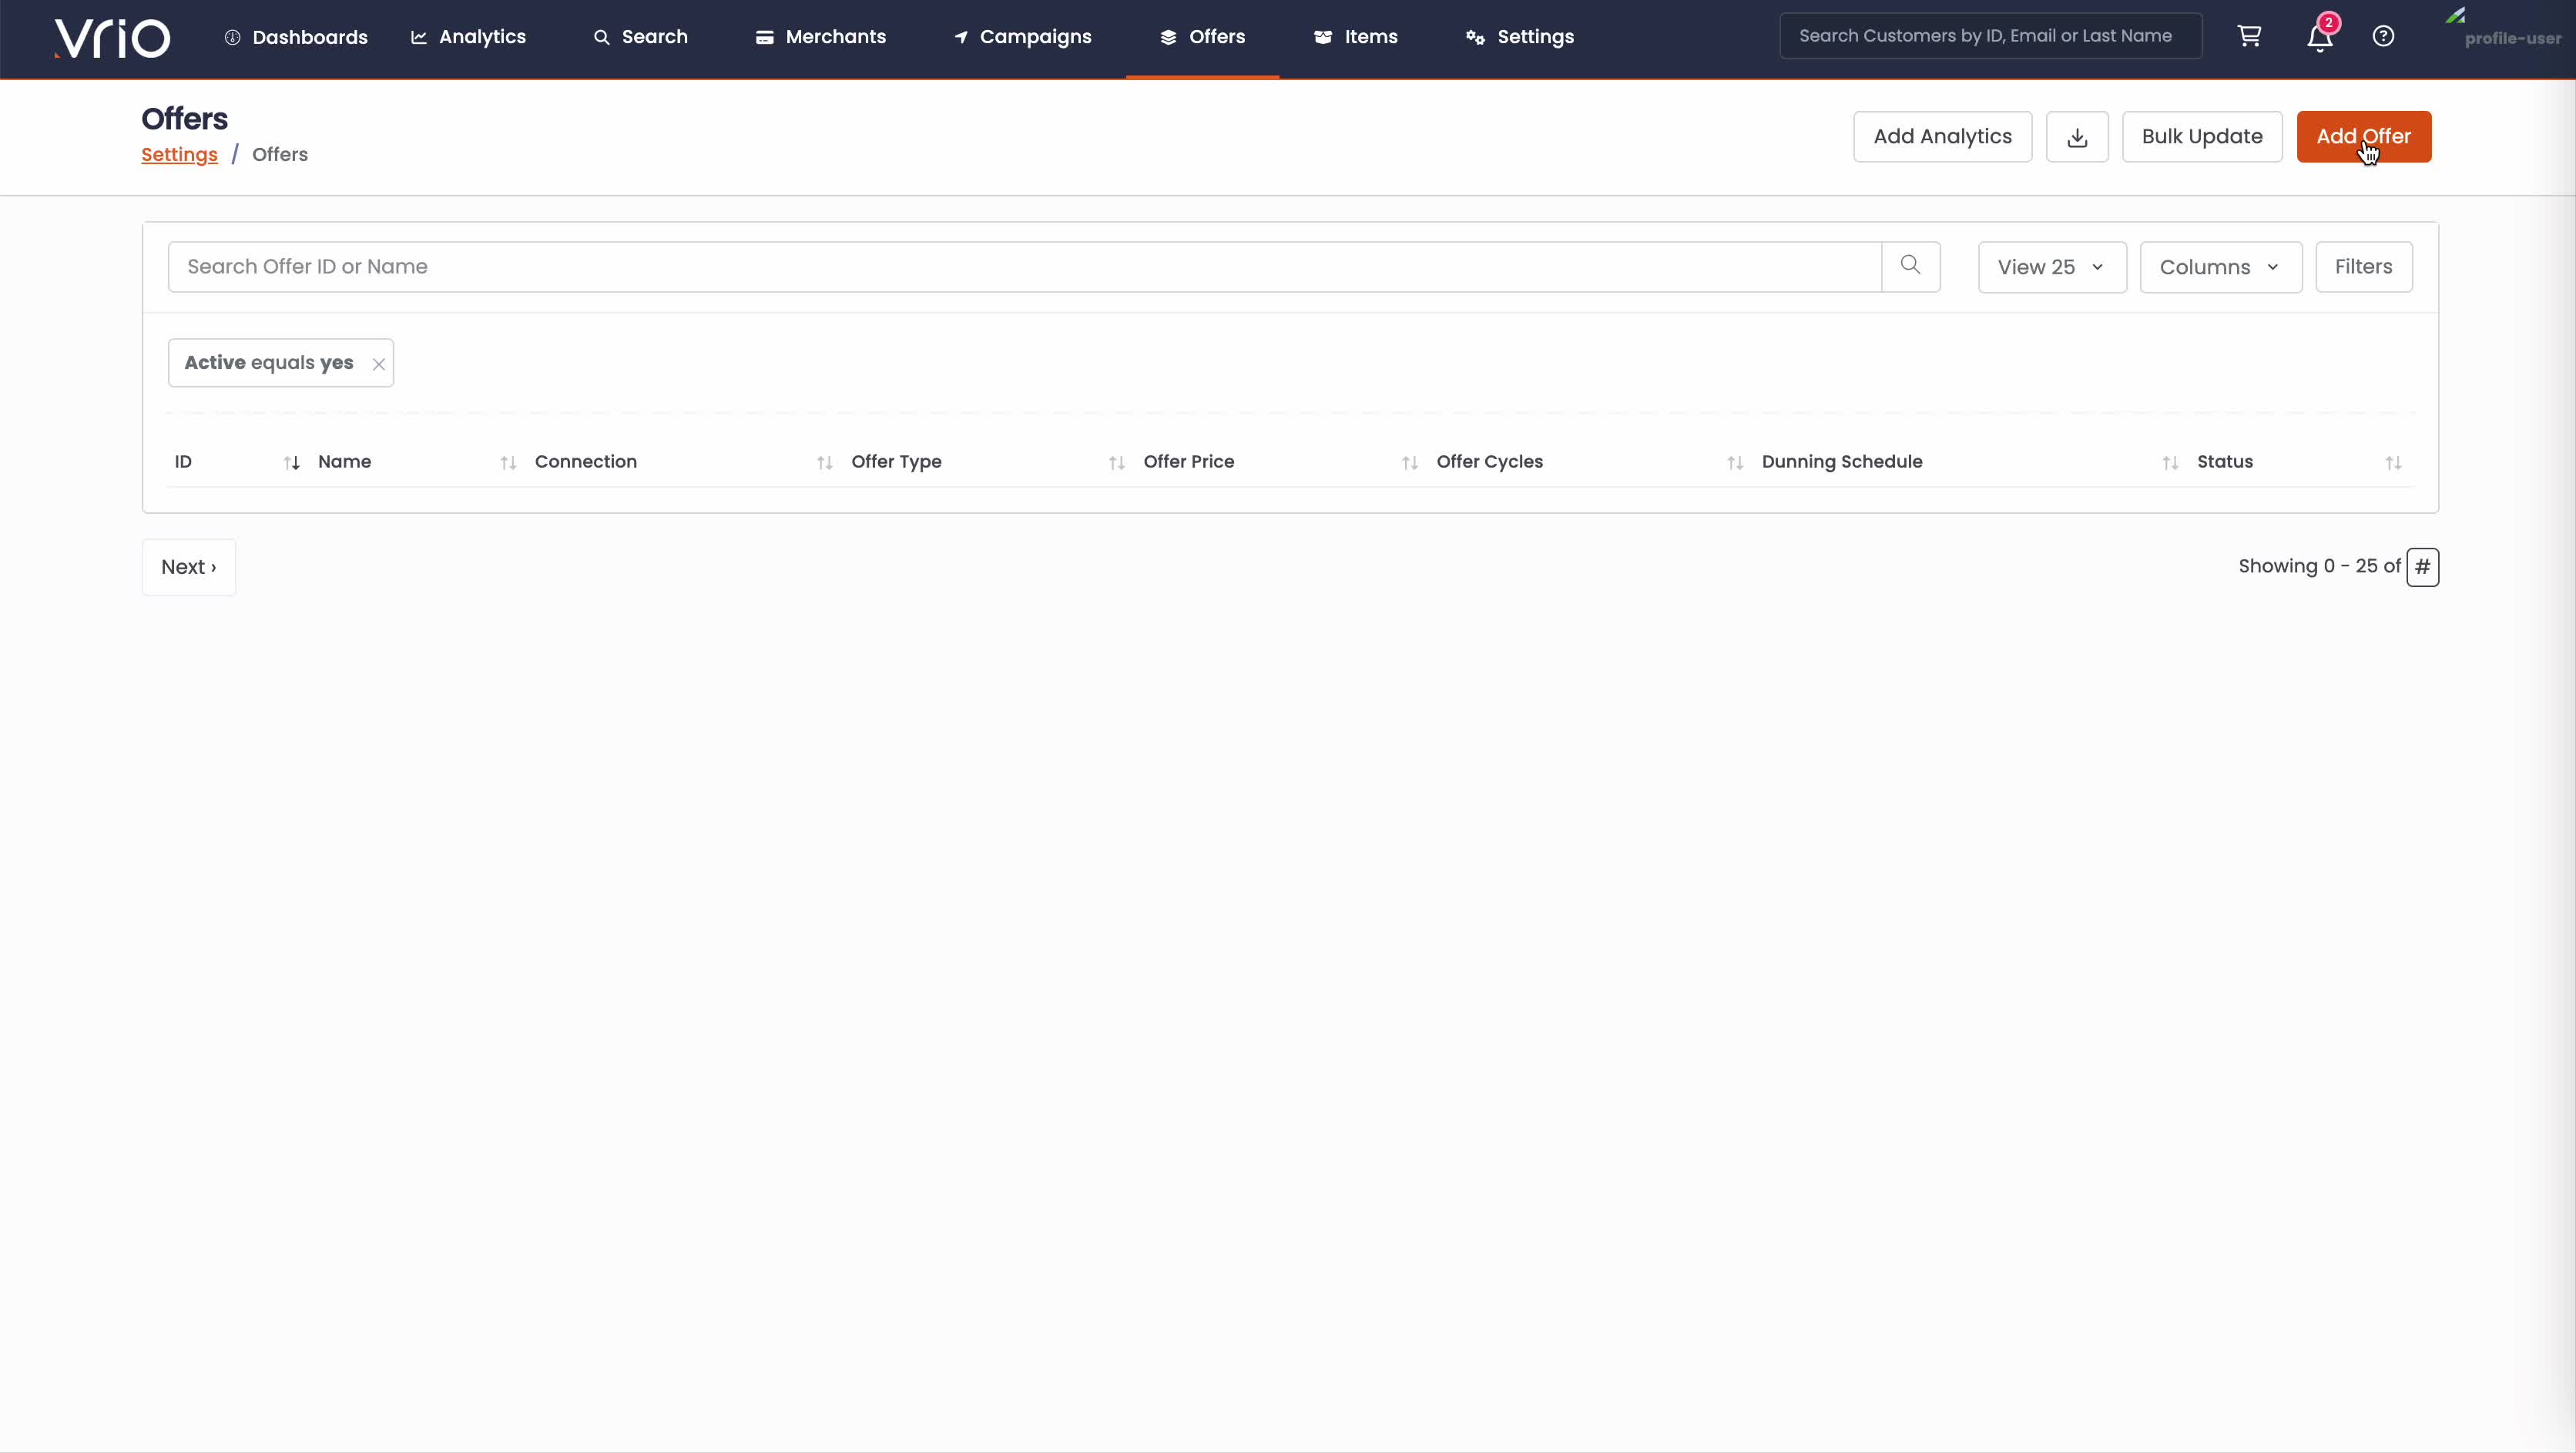2576x1453 pixels.
Task: Click the Offers breadcrumb text
Action: pos(280,155)
